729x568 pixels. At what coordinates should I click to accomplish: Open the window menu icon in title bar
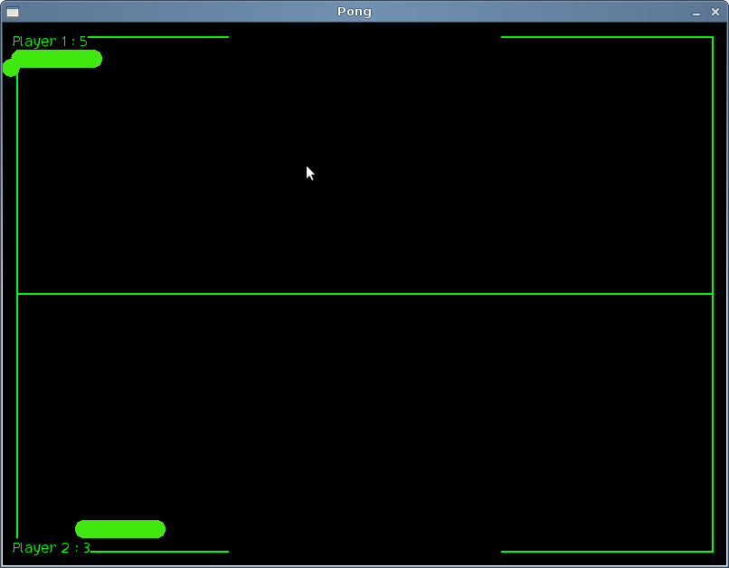coord(13,12)
